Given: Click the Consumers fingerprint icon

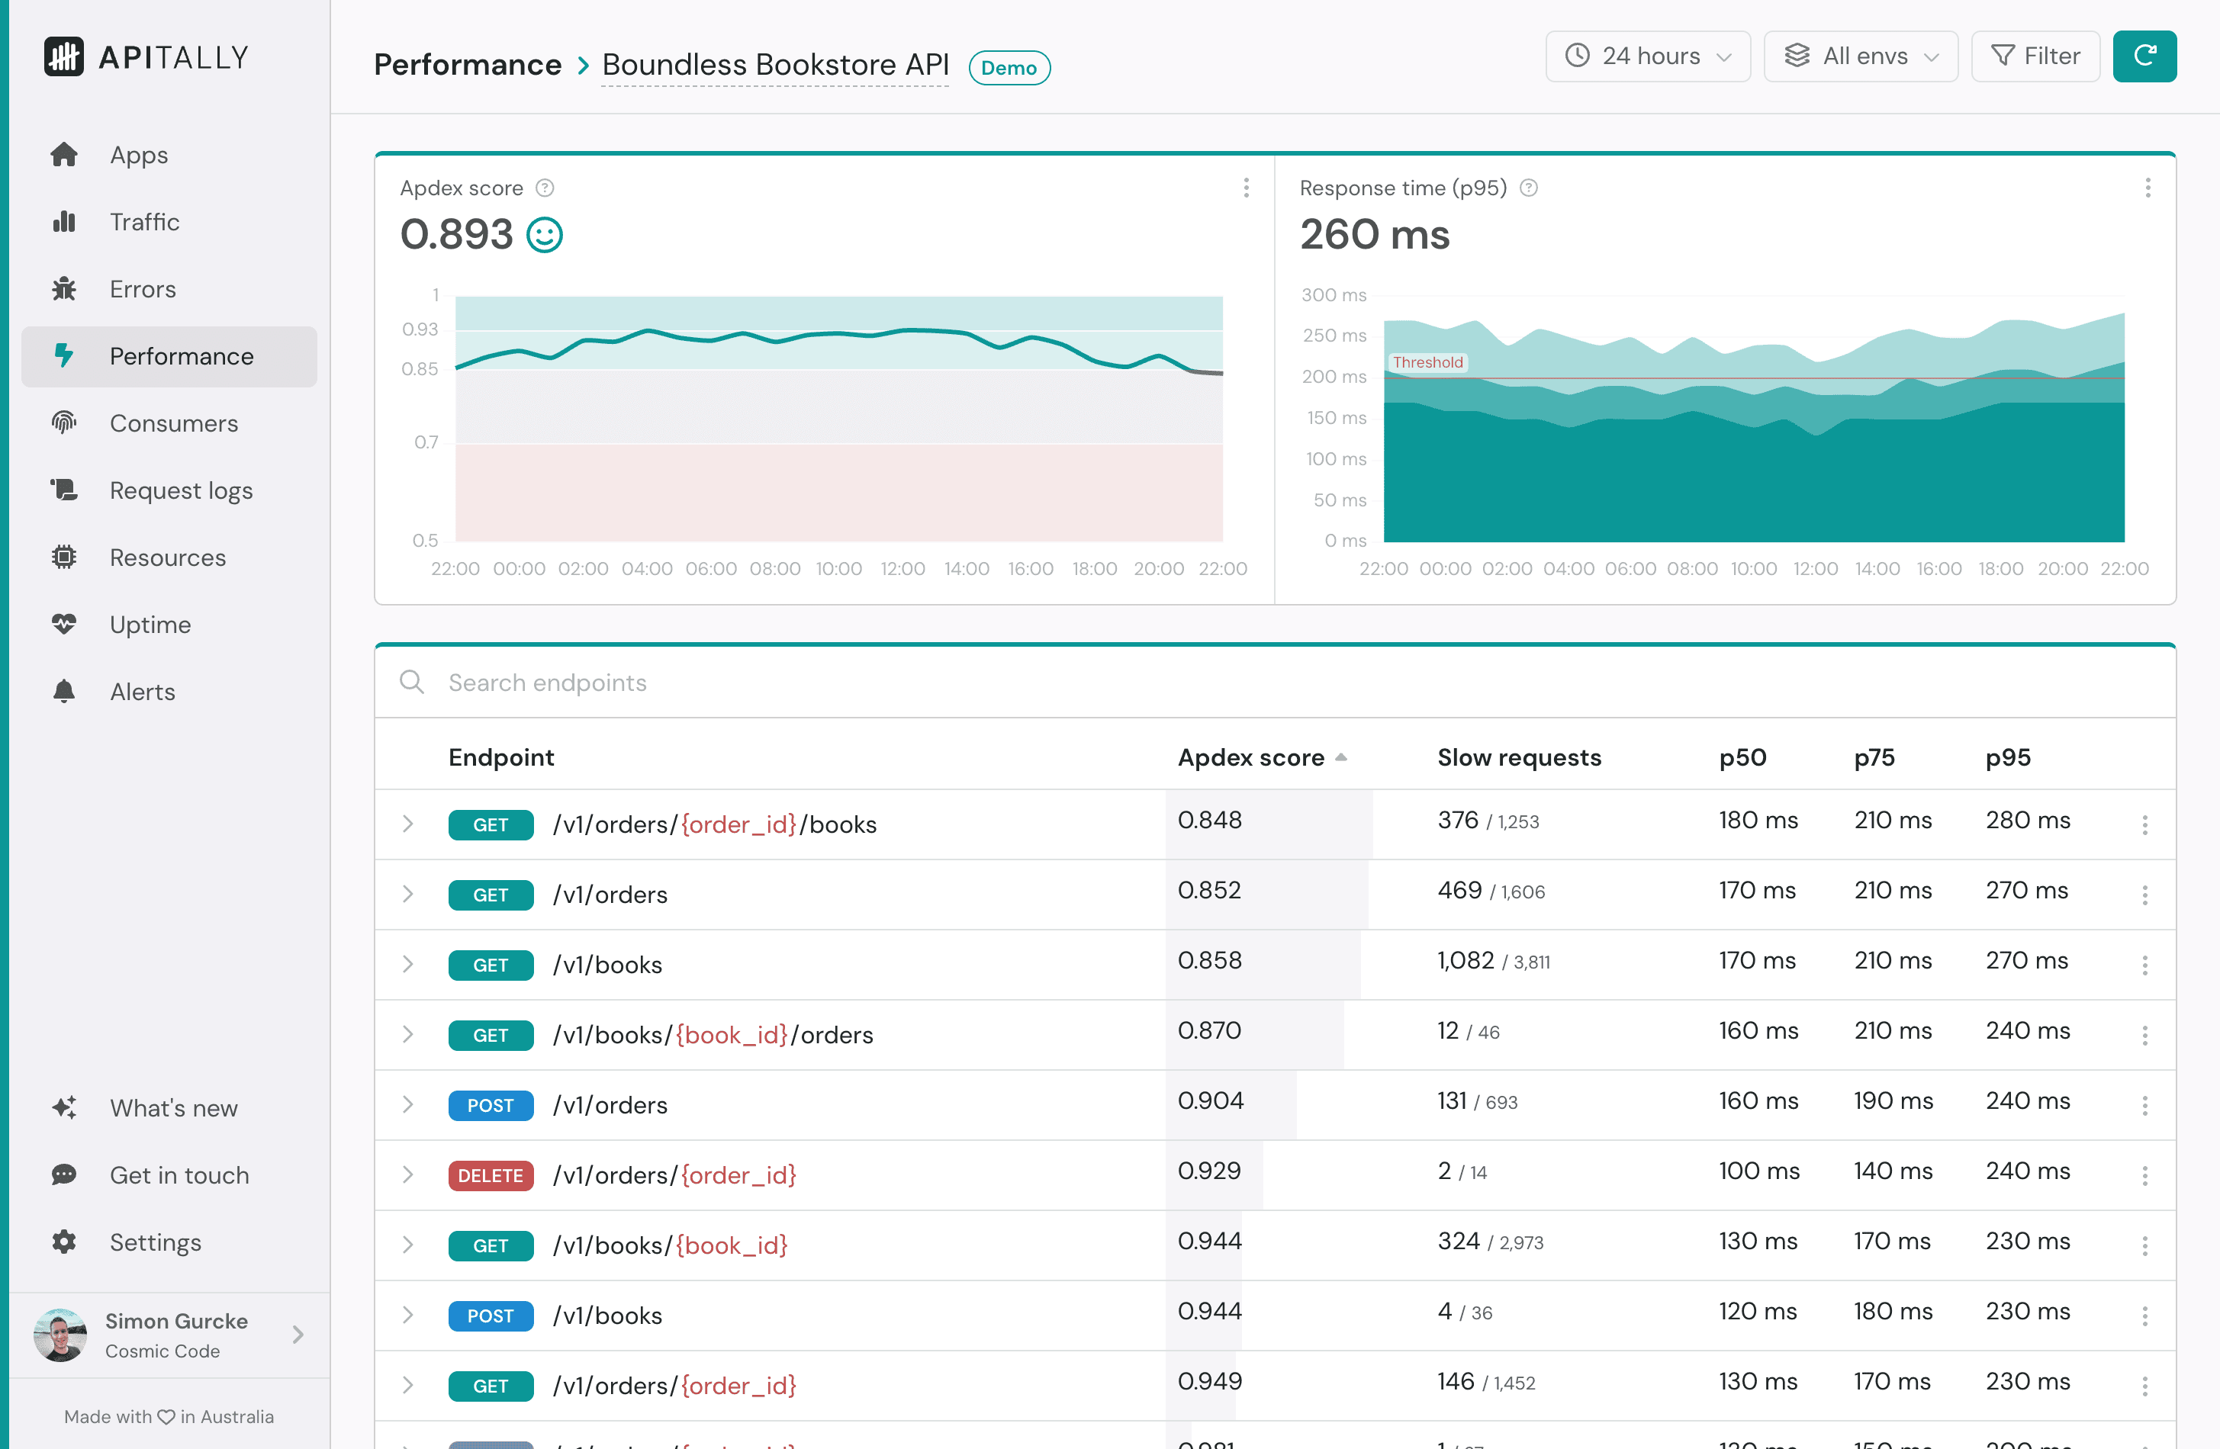Looking at the screenshot, I should [63, 422].
